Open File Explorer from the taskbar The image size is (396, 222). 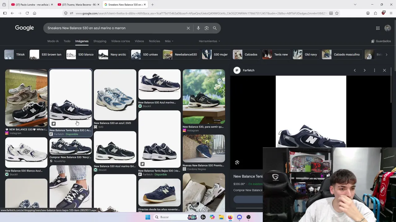[x=221, y=217]
